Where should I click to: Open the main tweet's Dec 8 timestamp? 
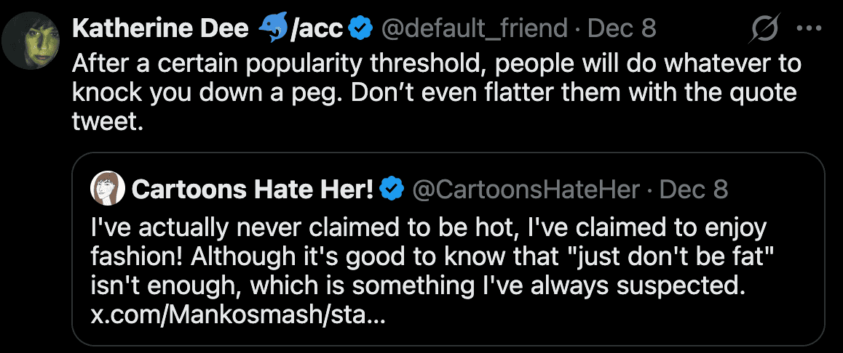(x=622, y=29)
